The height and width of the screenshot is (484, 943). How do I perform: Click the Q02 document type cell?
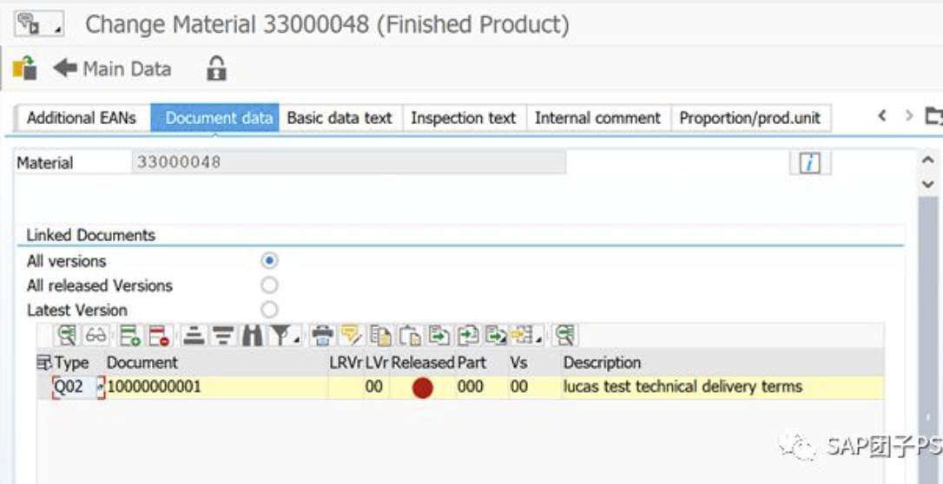click(73, 387)
